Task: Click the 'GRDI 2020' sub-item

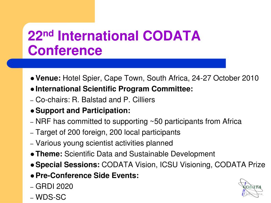Action: 54,187
